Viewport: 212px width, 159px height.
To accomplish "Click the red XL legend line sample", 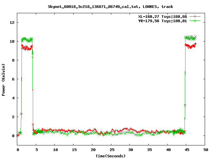I will click(195, 17).
